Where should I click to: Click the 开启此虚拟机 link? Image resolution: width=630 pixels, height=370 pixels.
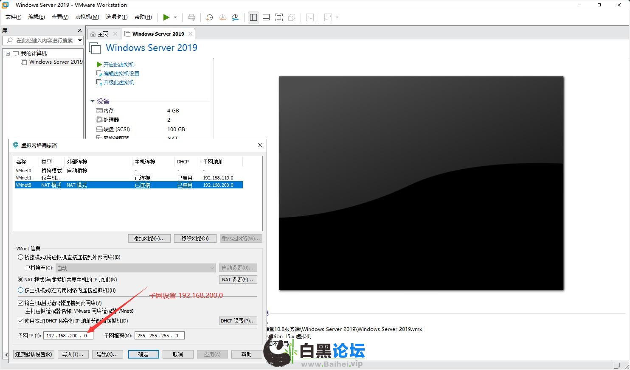[x=118, y=64]
